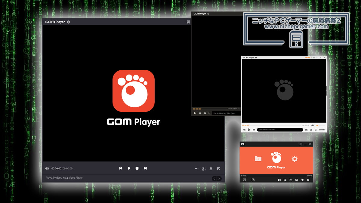Open large settings gear in orange player
This screenshot has width=361, height=203.
pos(295,159)
